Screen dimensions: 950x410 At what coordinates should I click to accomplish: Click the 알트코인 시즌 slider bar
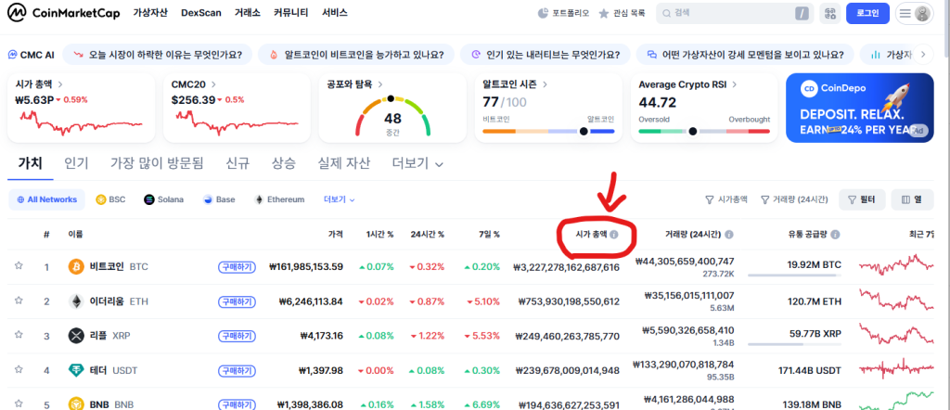click(548, 131)
